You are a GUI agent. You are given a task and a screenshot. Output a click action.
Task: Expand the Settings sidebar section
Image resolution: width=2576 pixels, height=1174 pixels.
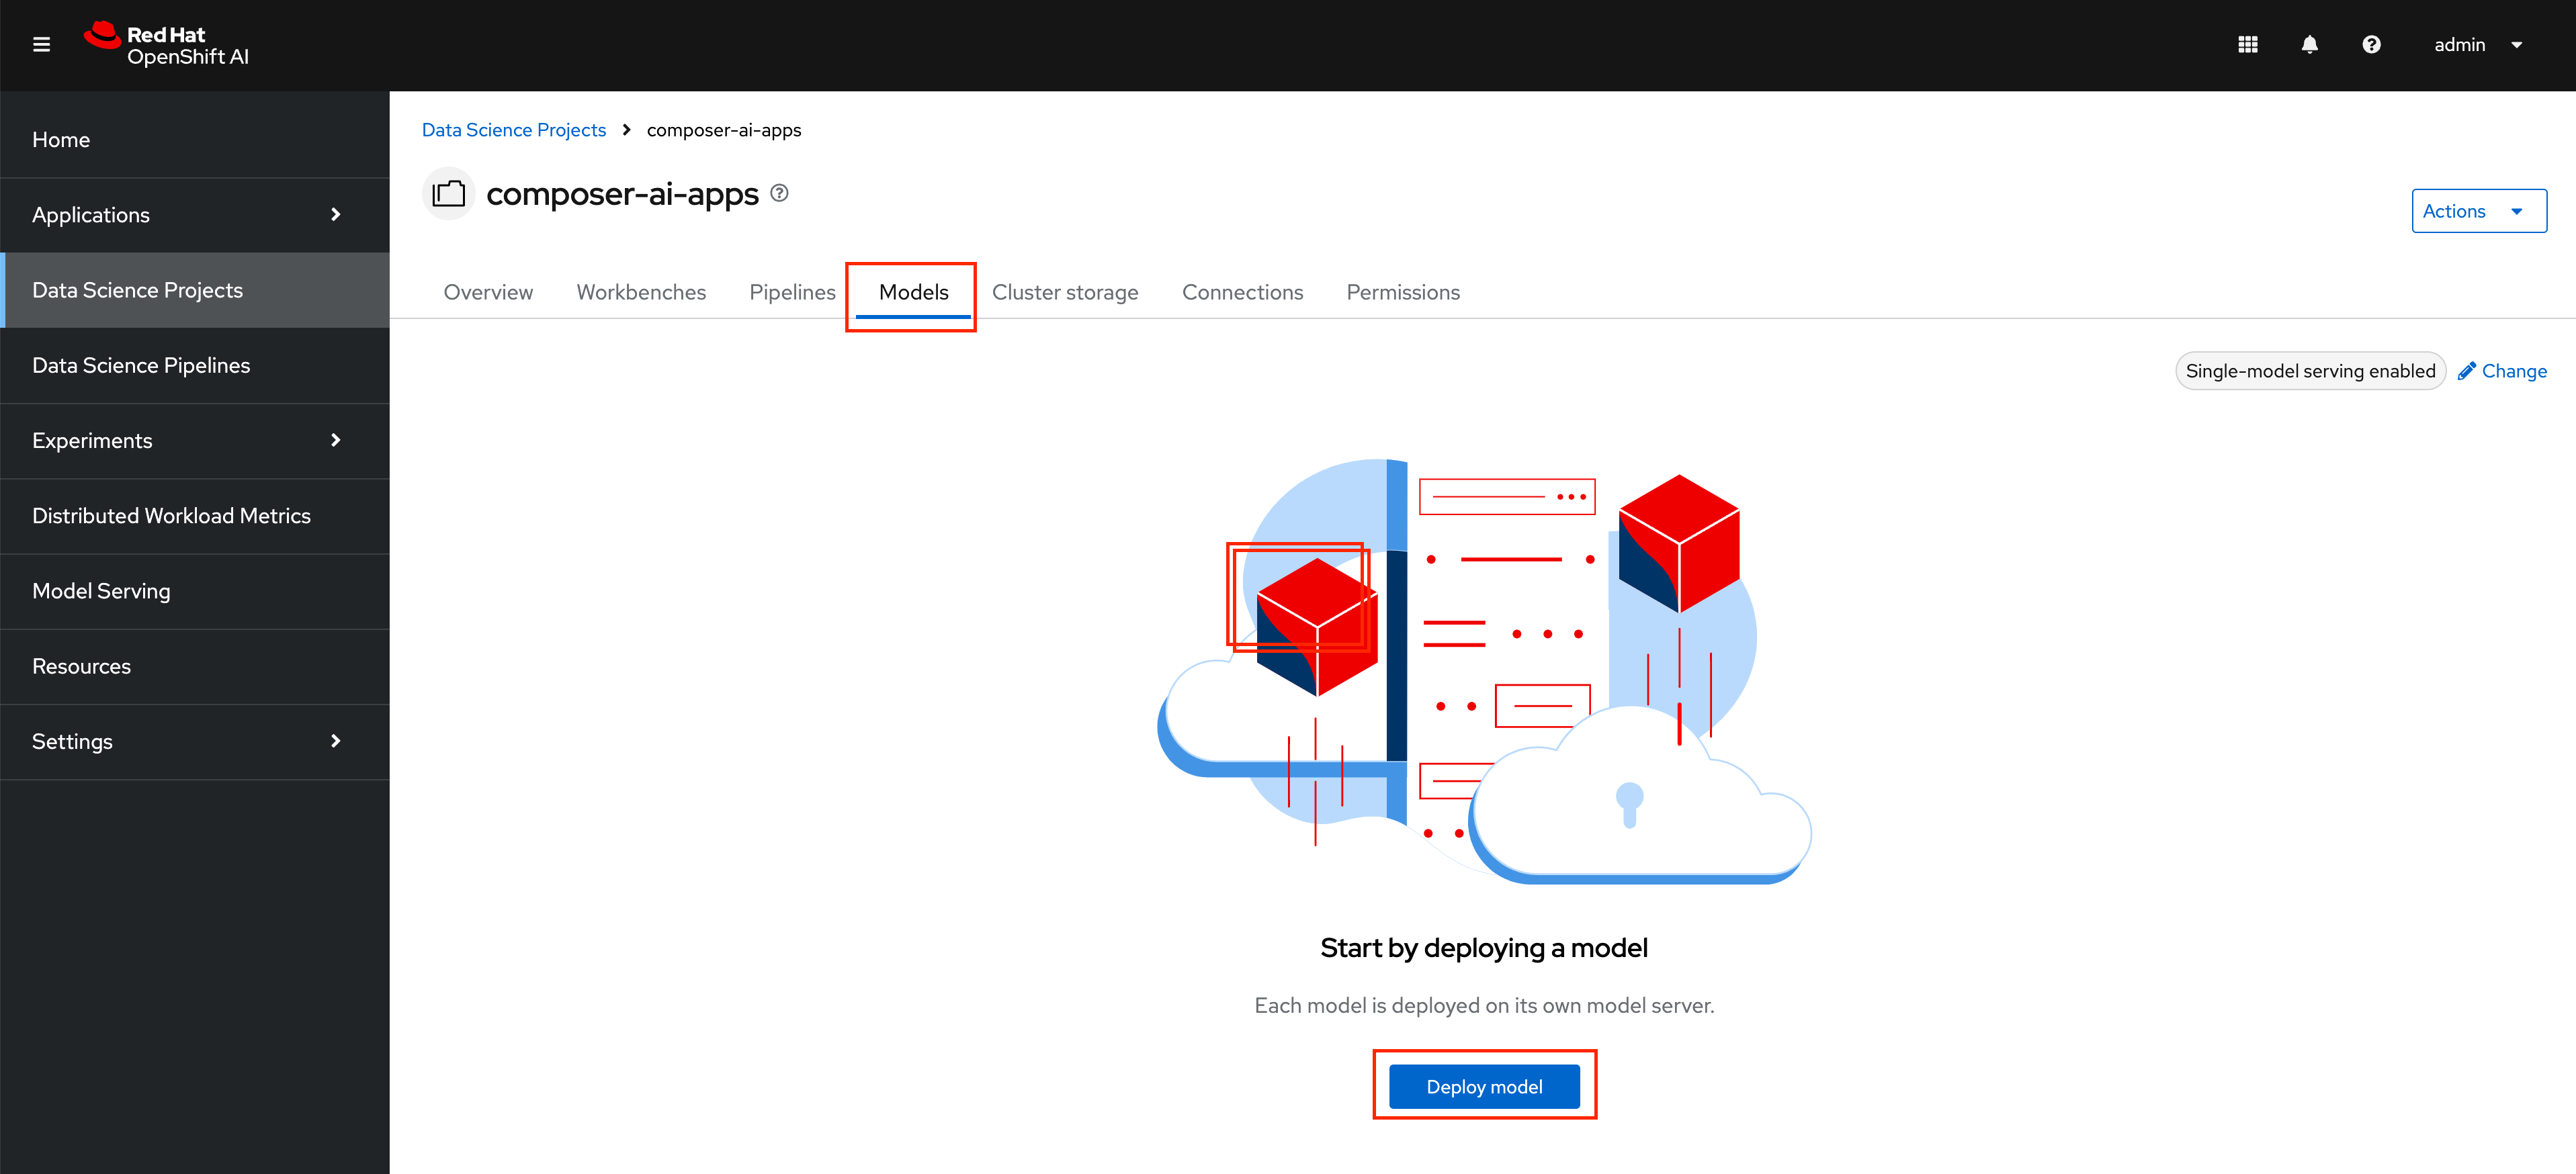tap(195, 742)
